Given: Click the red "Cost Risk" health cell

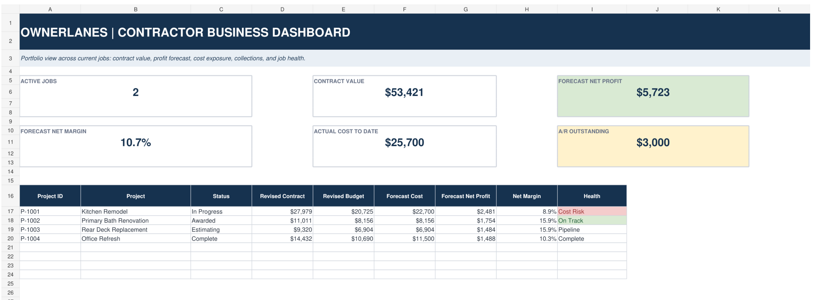Looking at the screenshot, I should 592,211.
